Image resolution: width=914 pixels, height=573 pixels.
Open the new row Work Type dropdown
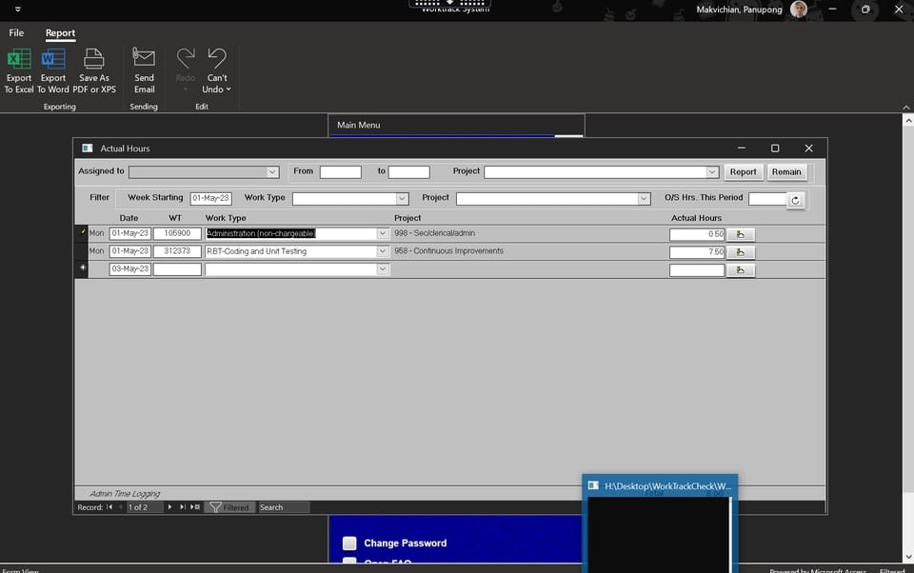click(383, 269)
